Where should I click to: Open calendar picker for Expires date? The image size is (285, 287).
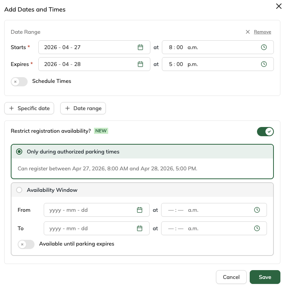140,64
